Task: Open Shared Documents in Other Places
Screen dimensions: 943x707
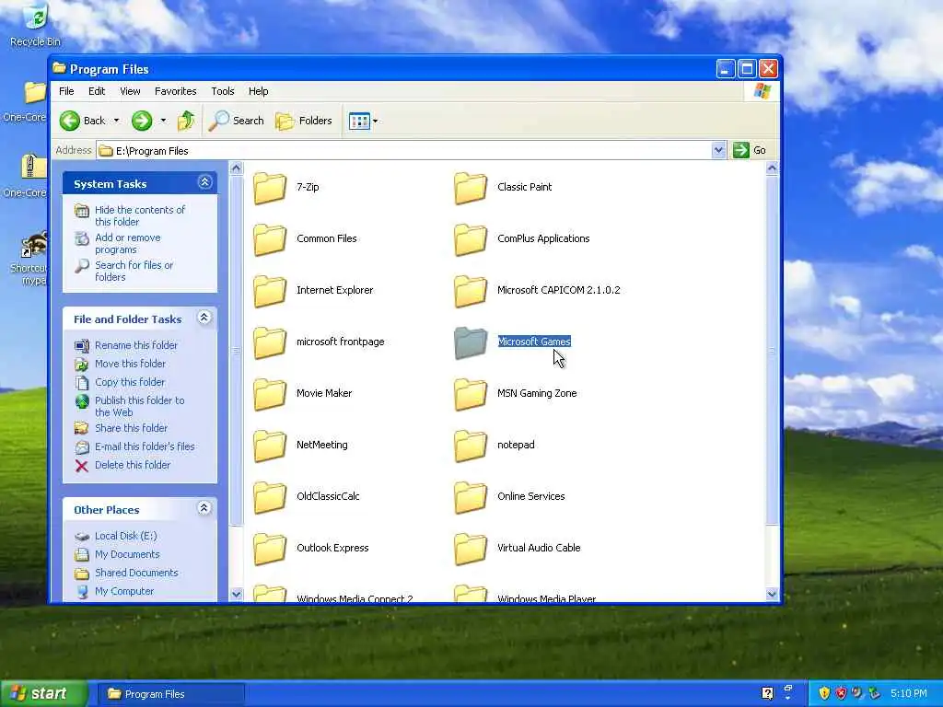Action: click(x=136, y=573)
